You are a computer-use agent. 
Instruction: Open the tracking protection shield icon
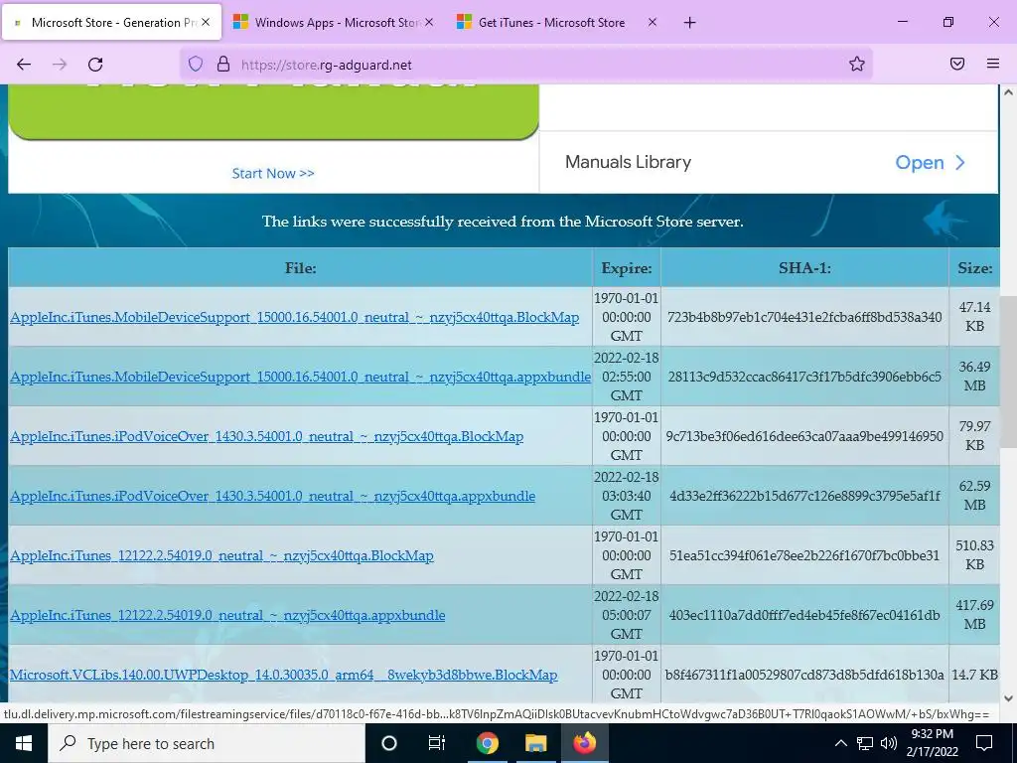click(x=196, y=65)
